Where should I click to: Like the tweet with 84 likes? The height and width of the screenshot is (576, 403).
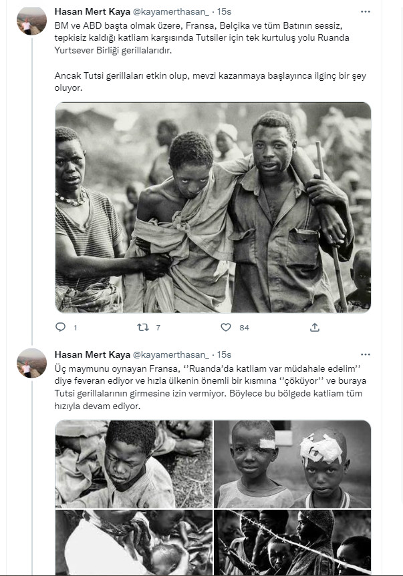(226, 327)
